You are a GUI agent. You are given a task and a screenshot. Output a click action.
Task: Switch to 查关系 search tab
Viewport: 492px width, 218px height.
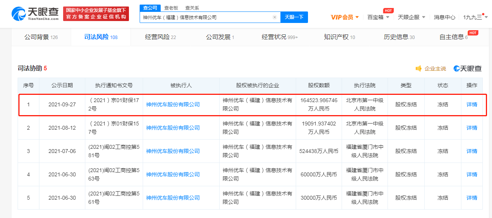click(192, 8)
